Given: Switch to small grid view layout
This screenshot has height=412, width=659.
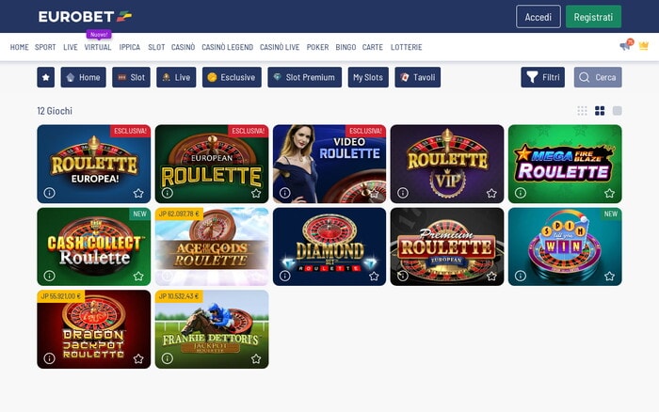Looking at the screenshot, I should pos(582,111).
